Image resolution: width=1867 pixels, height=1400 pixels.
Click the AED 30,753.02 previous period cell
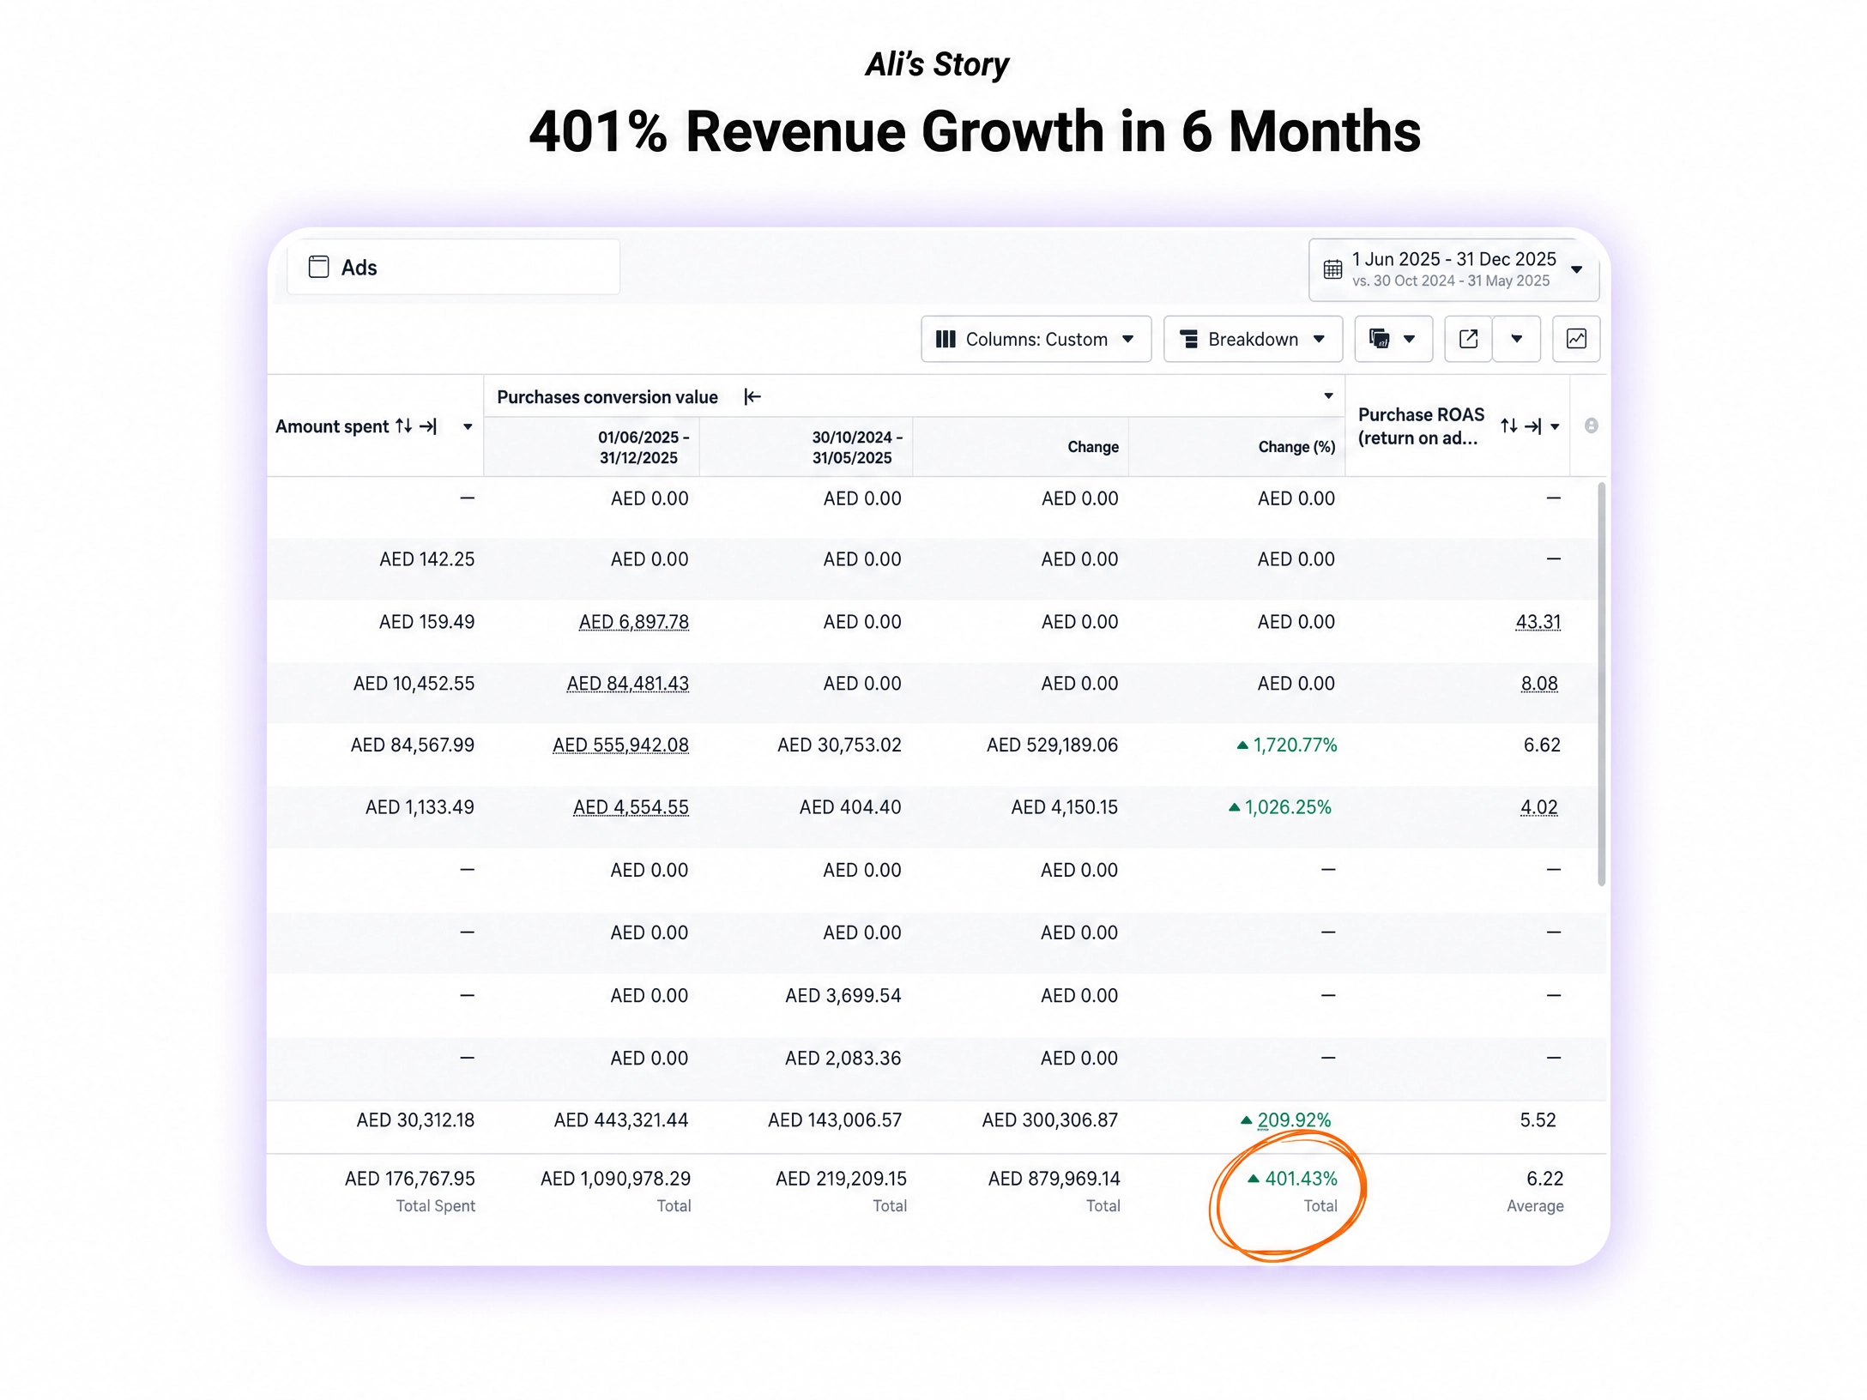[x=839, y=745]
